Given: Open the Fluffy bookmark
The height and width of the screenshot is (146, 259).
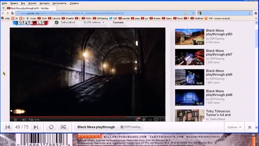Looking at the screenshot, I should click(x=87, y=18).
